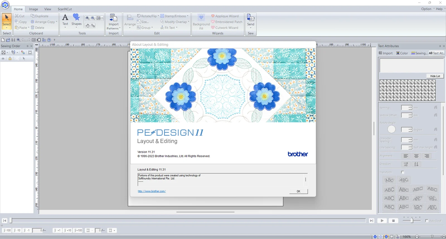This screenshot has width=446, height=239.
Task: Stop the stitch simulation
Action: point(393,221)
